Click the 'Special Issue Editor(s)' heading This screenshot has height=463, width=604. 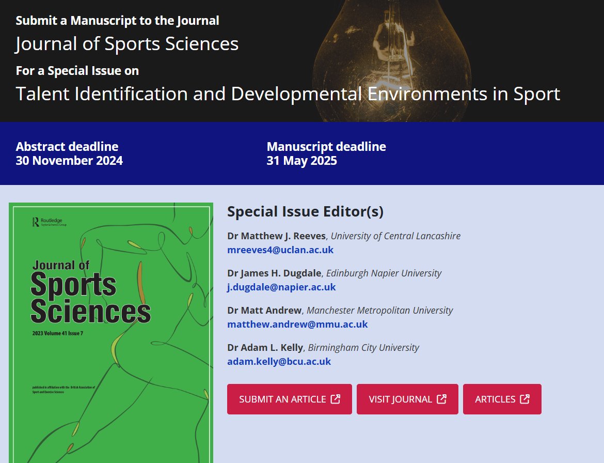pos(305,211)
